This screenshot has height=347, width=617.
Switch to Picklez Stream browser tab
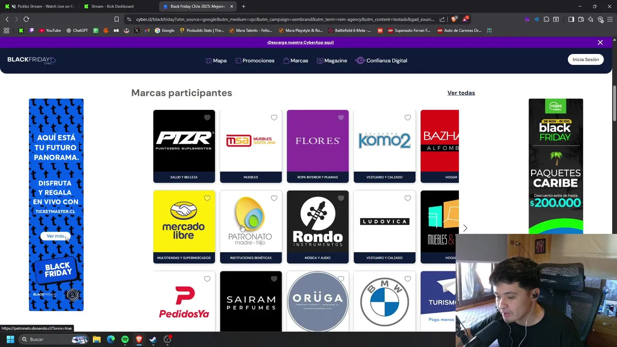tap(40, 6)
